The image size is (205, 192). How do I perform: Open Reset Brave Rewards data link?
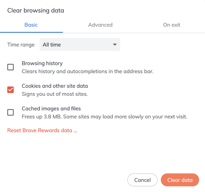coord(42,130)
